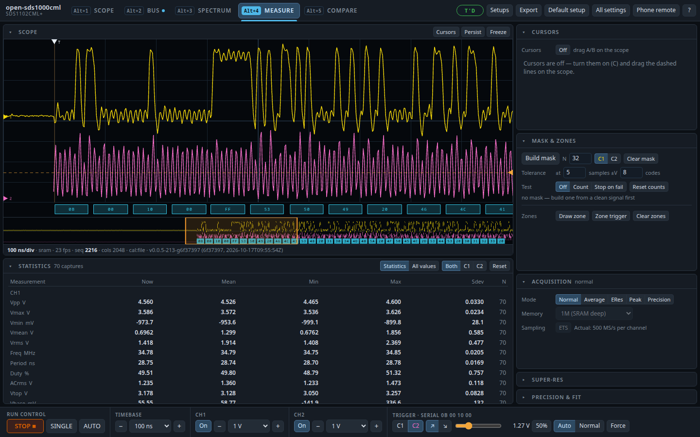
Task: Freeze the scope display
Action: pyautogui.click(x=498, y=32)
